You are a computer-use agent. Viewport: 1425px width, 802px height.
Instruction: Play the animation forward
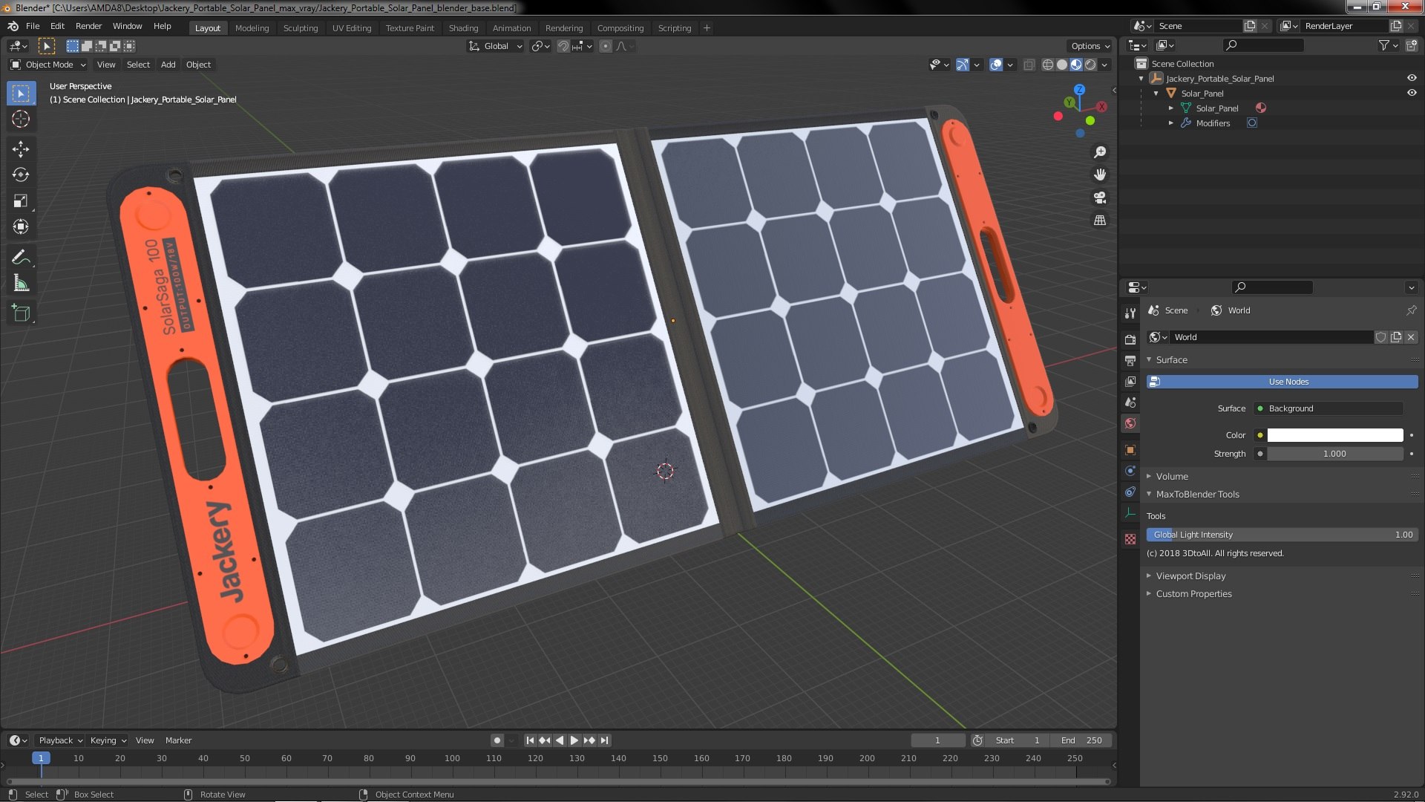(x=574, y=740)
